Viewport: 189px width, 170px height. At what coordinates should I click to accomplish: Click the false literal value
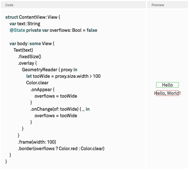pyautogui.click(x=92, y=30)
